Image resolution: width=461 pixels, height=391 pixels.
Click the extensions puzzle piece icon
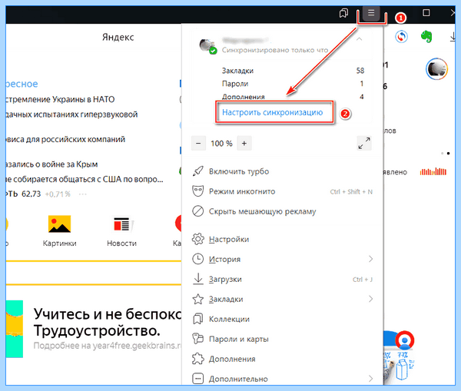coord(198,359)
